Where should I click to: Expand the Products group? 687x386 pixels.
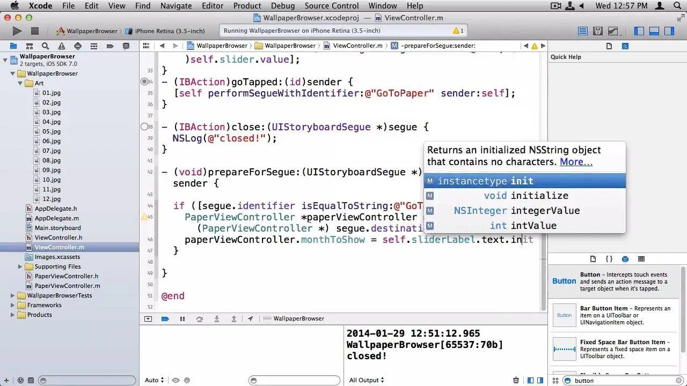[13, 315]
